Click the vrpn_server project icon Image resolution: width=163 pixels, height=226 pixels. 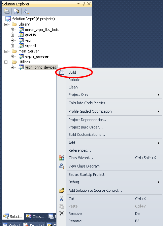click(21, 57)
